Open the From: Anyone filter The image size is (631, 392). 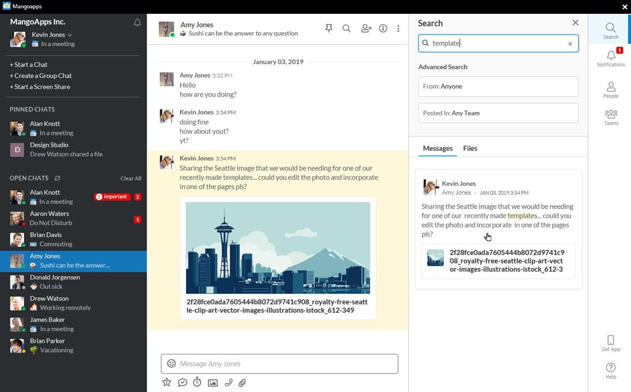498,86
